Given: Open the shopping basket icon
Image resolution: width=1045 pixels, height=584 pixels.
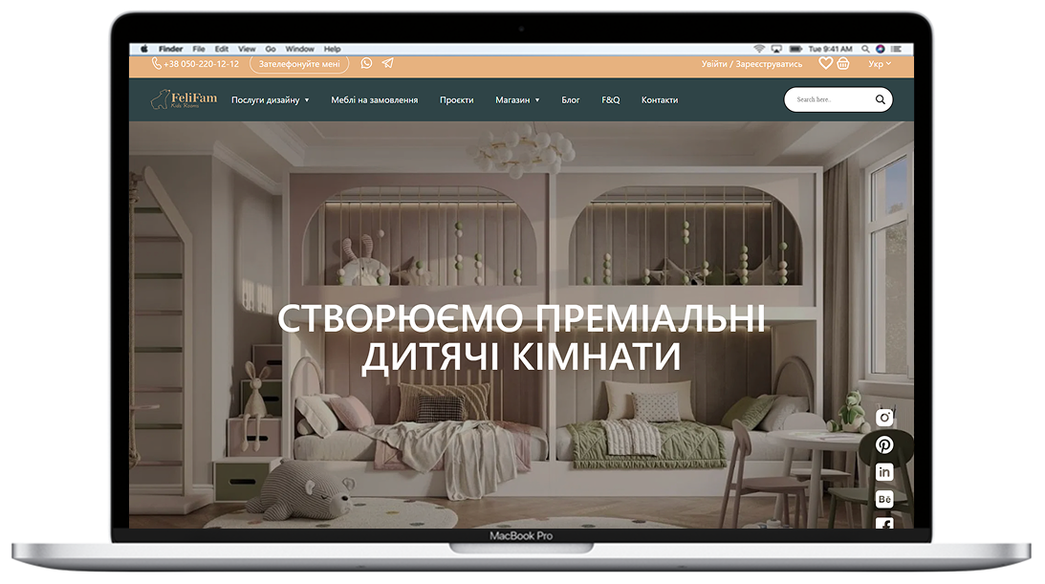Looking at the screenshot, I should click(842, 64).
